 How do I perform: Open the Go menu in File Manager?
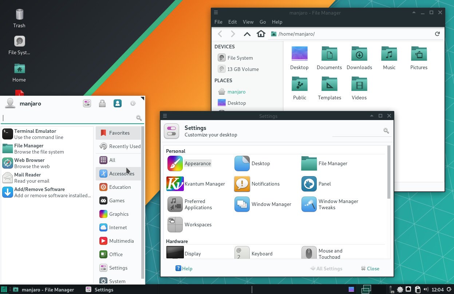[x=262, y=22]
